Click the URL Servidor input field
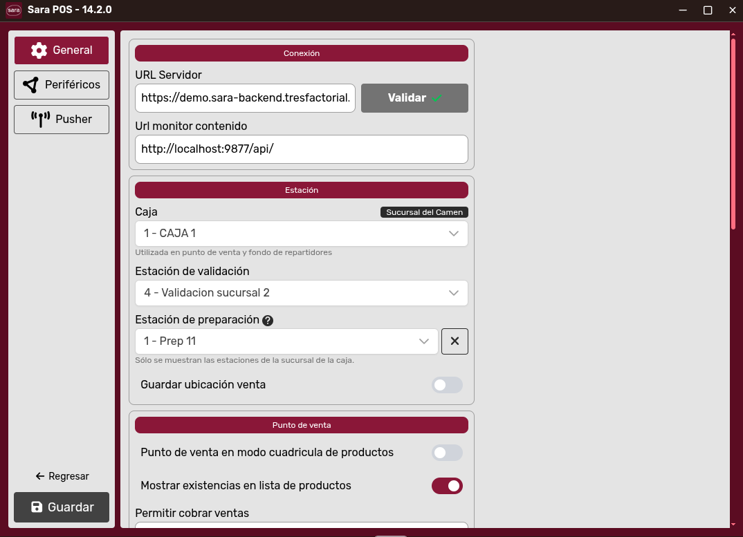 (x=245, y=98)
